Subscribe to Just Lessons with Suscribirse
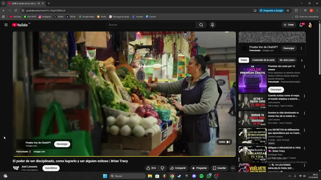The width and height of the screenshot is (321, 180). pyautogui.click(x=51, y=168)
